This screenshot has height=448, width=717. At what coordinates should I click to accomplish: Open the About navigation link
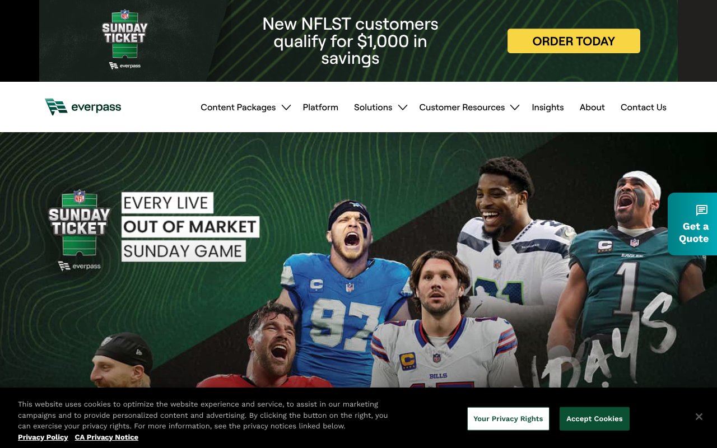592,108
